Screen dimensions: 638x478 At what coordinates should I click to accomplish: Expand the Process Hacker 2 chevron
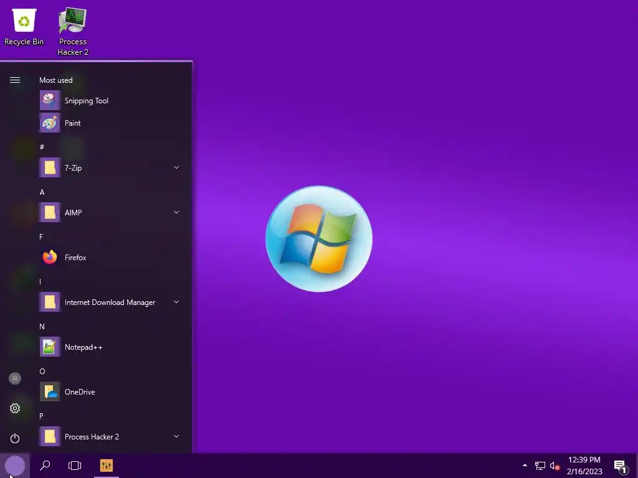(x=176, y=436)
